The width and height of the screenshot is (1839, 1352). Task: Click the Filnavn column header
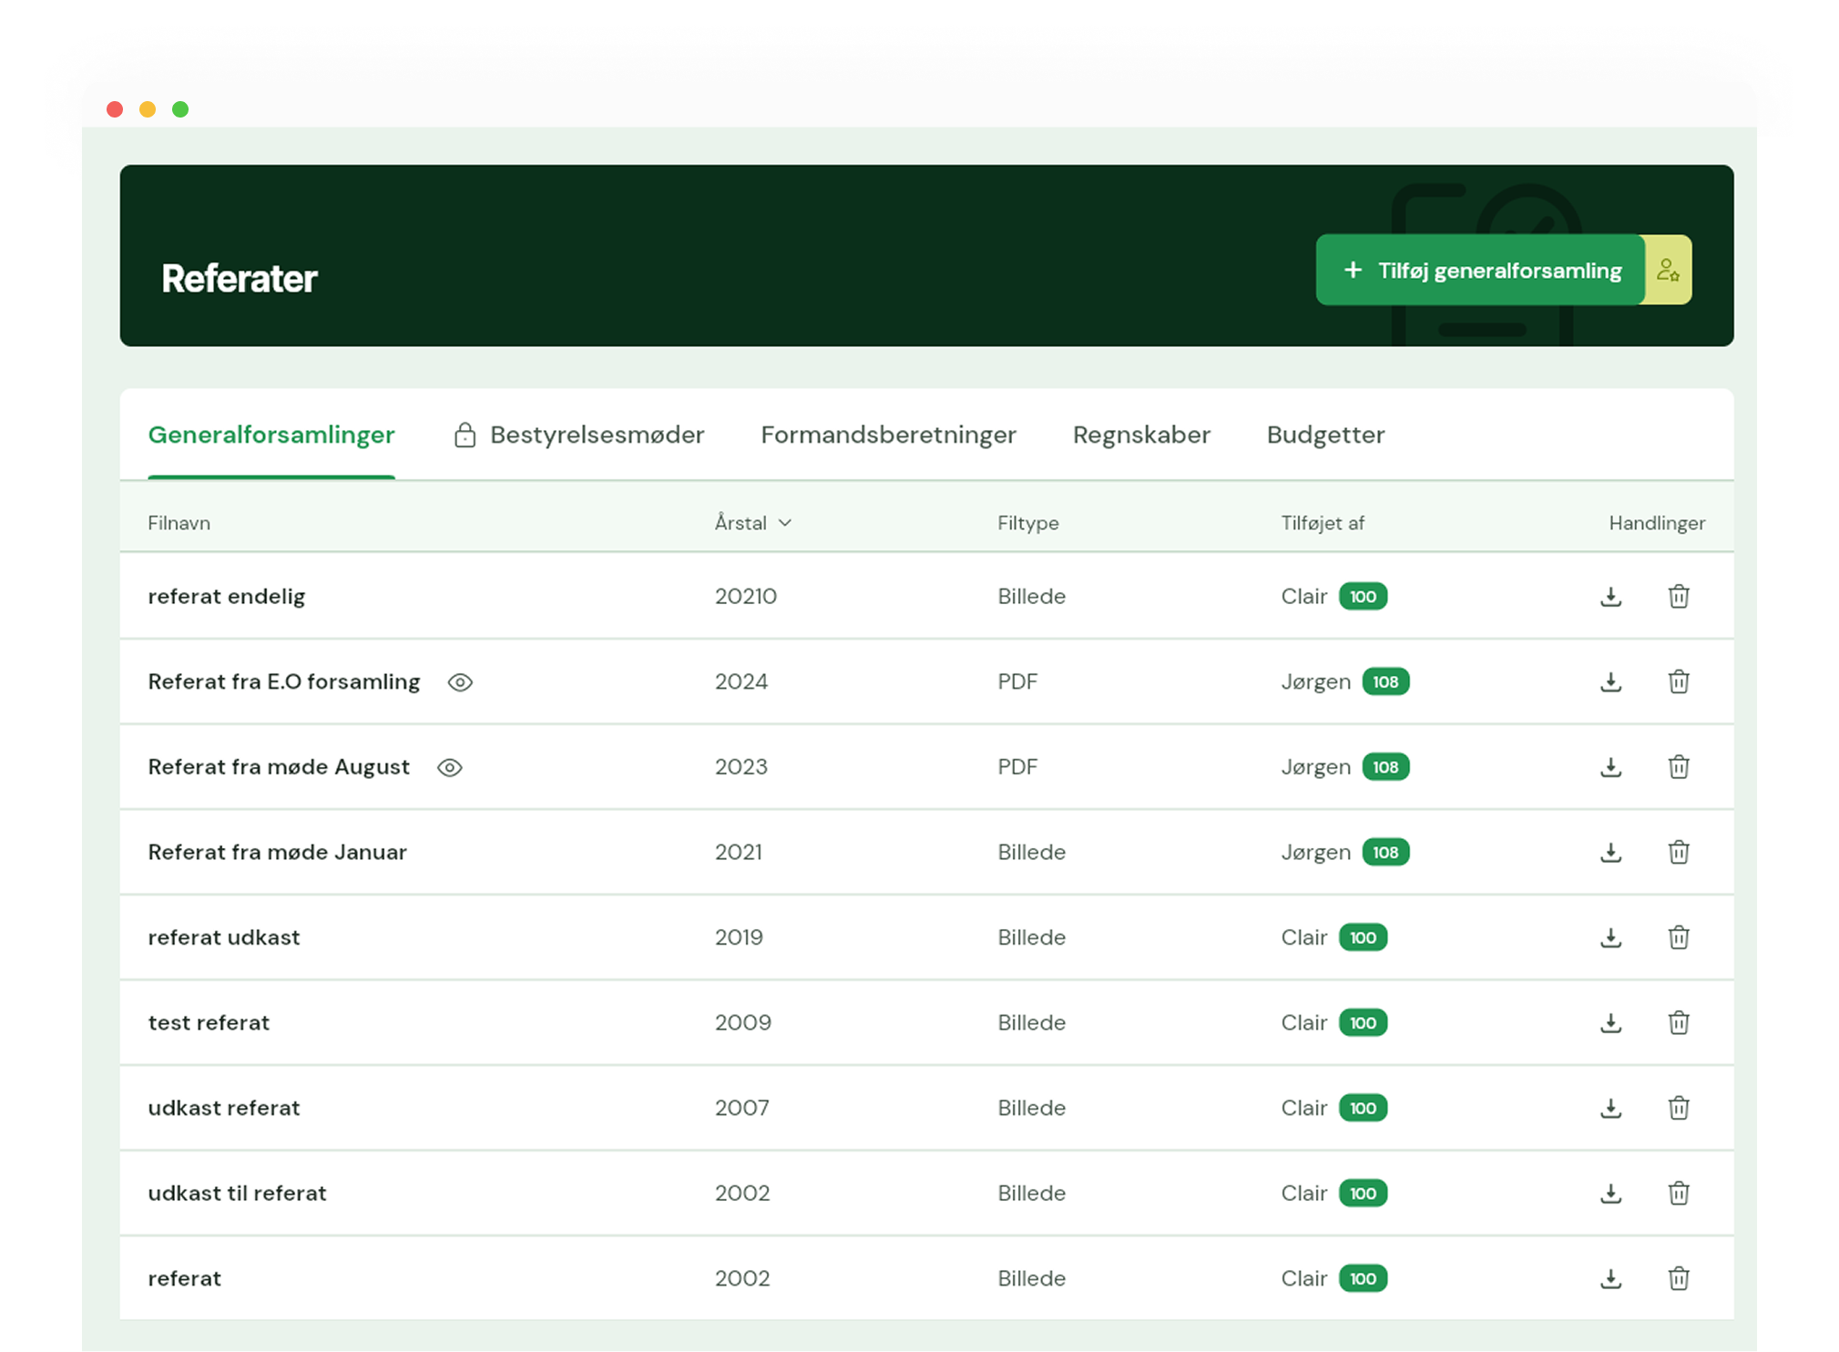[179, 523]
